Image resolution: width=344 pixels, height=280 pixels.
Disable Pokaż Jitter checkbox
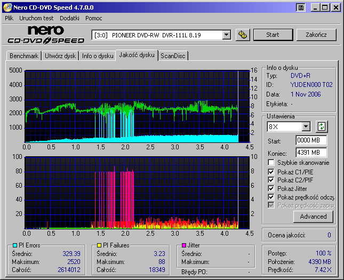coord(271,188)
